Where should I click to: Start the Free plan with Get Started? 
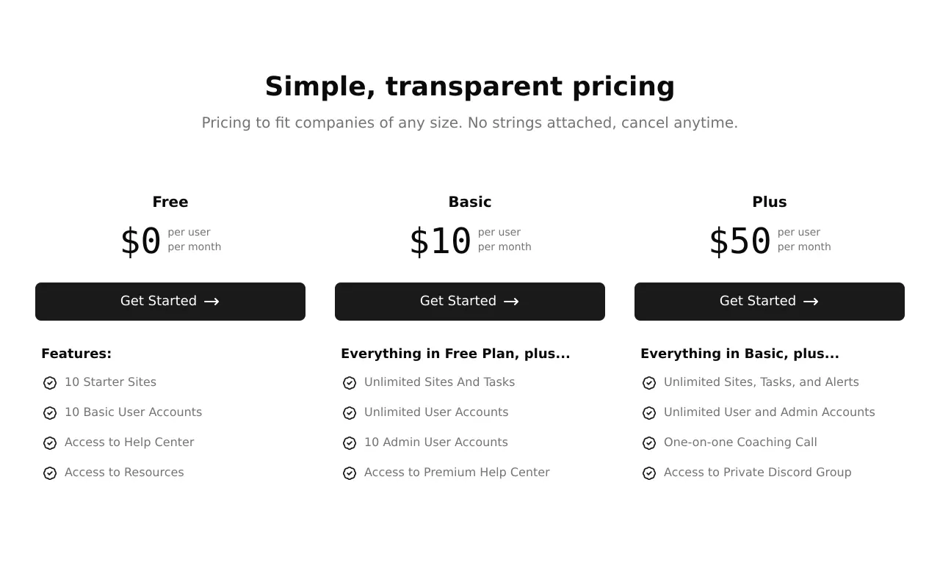point(170,302)
